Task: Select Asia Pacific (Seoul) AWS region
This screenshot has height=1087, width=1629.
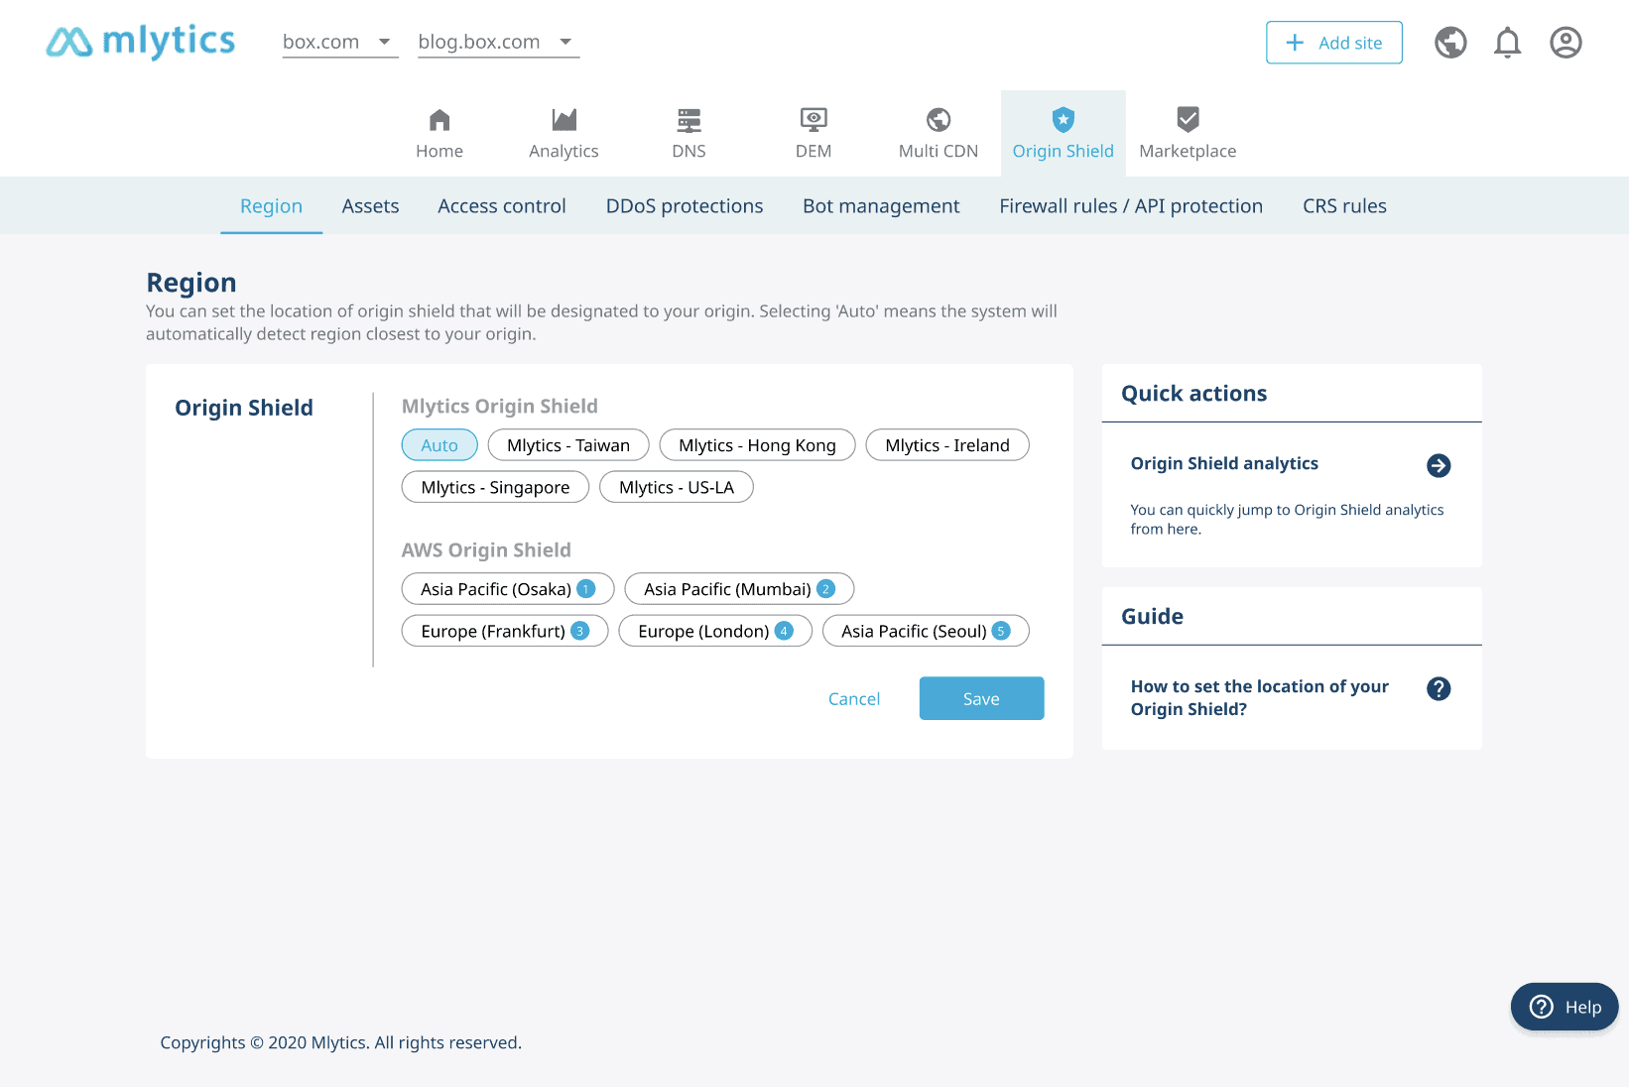Action: (926, 630)
